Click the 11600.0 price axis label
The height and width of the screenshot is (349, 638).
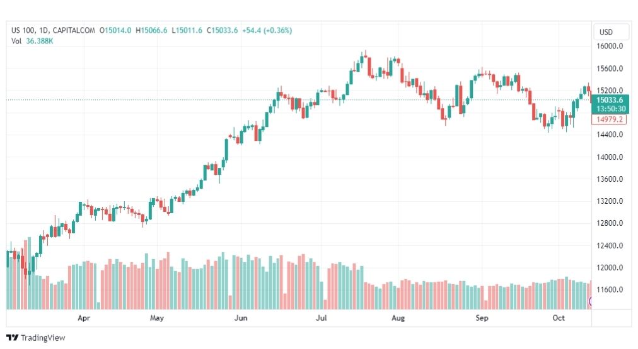[610, 290]
